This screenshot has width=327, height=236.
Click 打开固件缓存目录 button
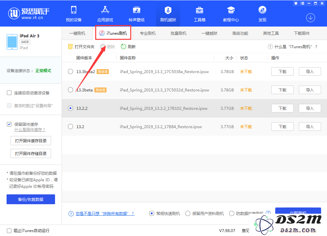[31, 141]
